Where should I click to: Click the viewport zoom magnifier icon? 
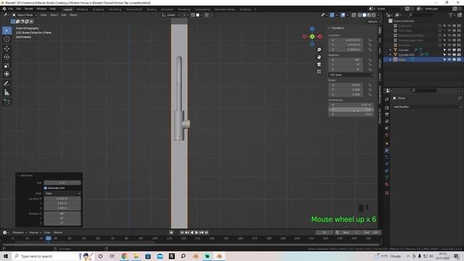point(319,50)
